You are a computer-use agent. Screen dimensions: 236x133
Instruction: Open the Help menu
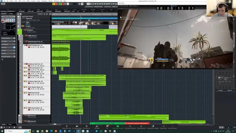(x=65, y=1)
